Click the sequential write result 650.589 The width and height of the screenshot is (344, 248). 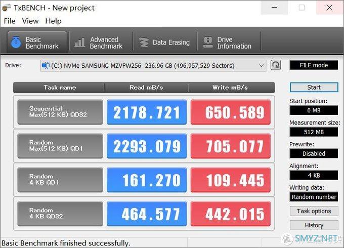[231, 112]
